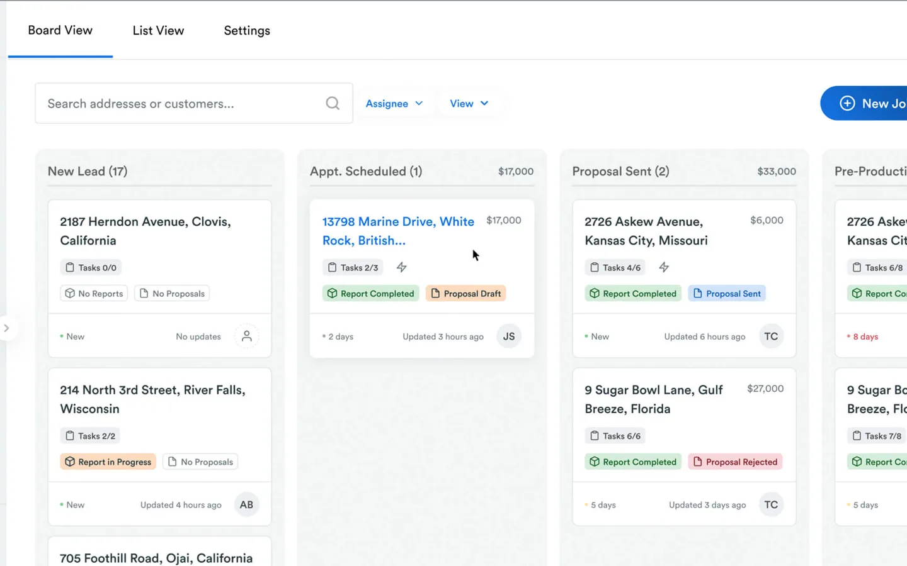Open the Assignee filter dropdown

pos(394,103)
